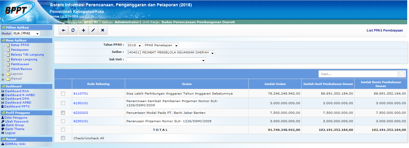This screenshot has width=409, height=148.
Task: Click the Dashboard DPA bar icon
Action: [x=3, y=99]
